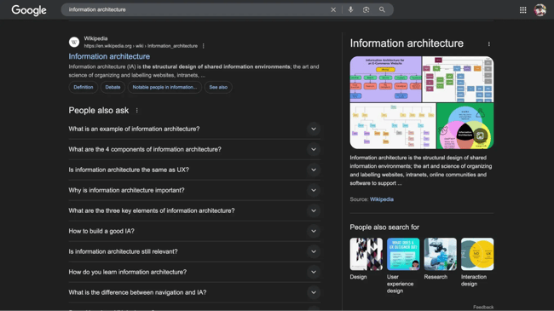Open more options beside Wikipedia result URL

click(204, 46)
